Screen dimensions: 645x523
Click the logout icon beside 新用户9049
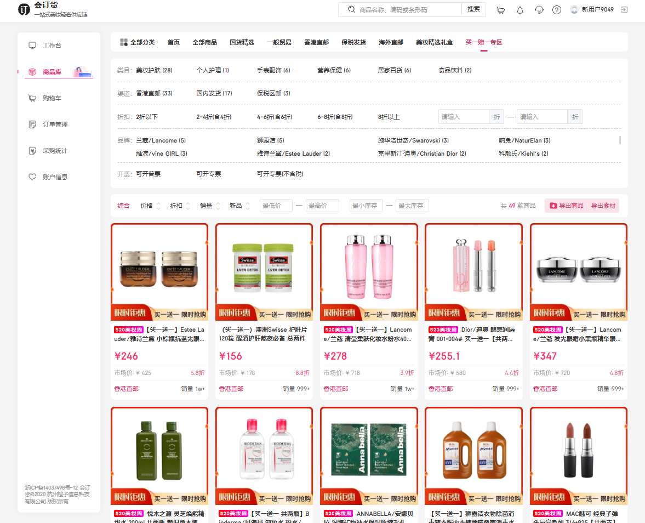coord(624,9)
